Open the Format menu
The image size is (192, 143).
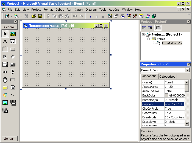coord(48,10)
